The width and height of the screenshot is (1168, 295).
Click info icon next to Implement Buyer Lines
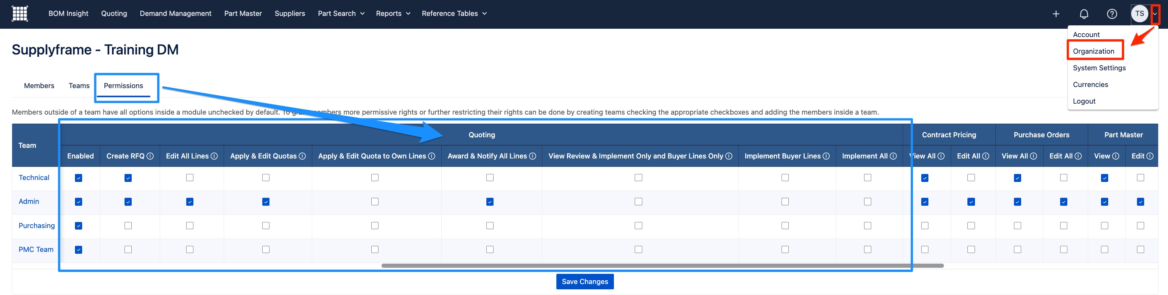(x=826, y=156)
